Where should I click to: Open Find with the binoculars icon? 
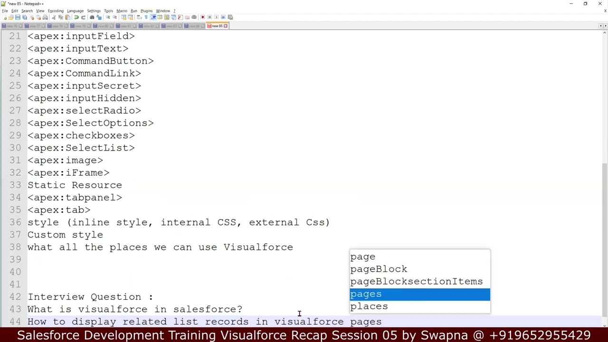[92, 17]
